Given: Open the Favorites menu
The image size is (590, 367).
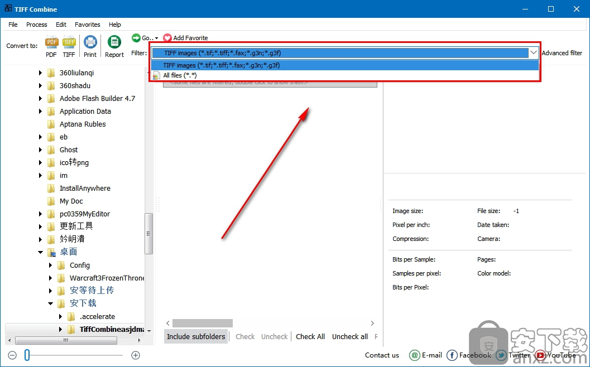Looking at the screenshot, I should click(x=87, y=25).
